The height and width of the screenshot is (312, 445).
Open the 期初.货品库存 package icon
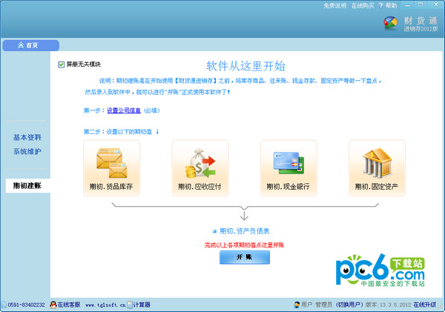click(111, 162)
